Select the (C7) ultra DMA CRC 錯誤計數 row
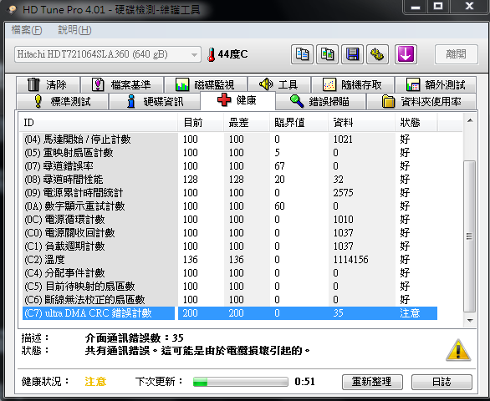The height and width of the screenshot is (401, 490). tap(230, 313)
